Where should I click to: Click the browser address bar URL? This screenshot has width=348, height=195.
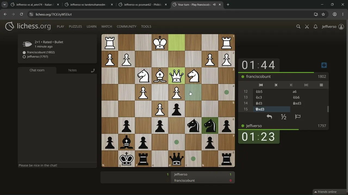coord(54,14)
